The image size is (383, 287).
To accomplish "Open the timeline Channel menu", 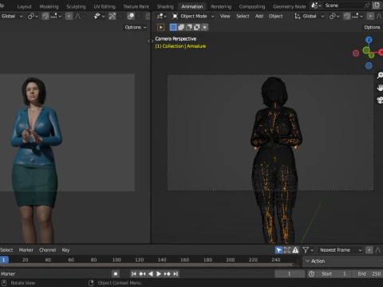I will (48, 250).
